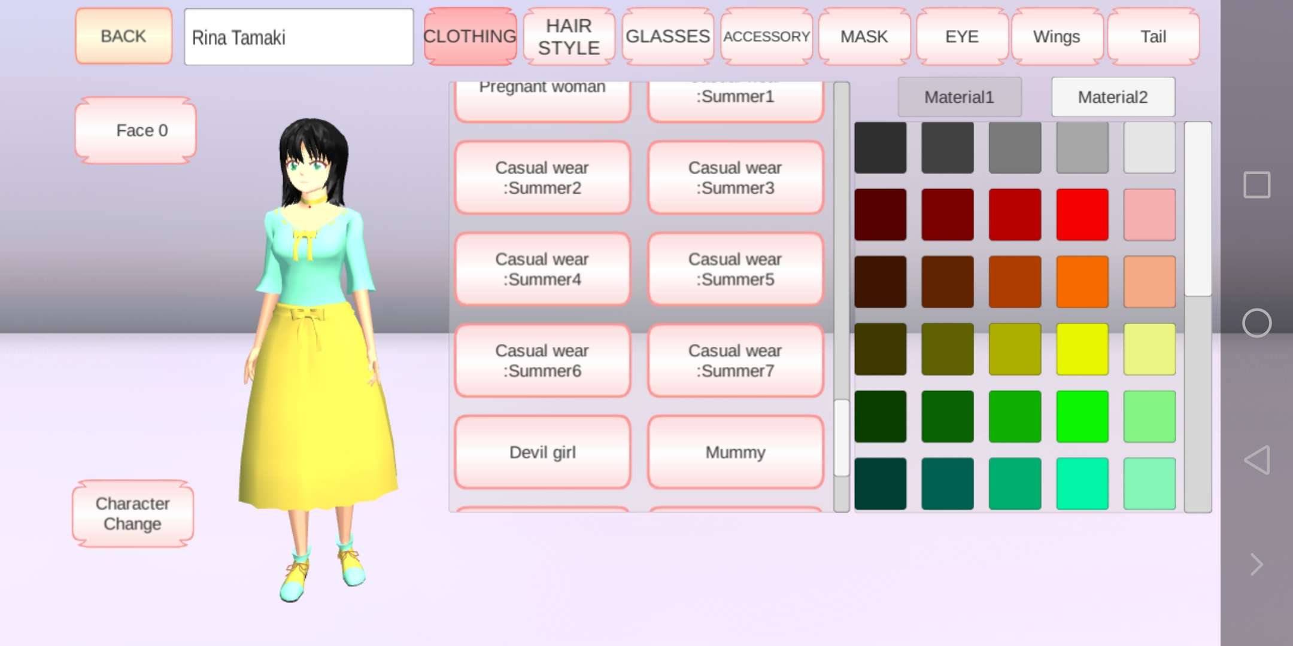1293x646 pixels.
Task: Open the HAIR STYLE category
Action: pyautogui.click(x=569, y=36)
